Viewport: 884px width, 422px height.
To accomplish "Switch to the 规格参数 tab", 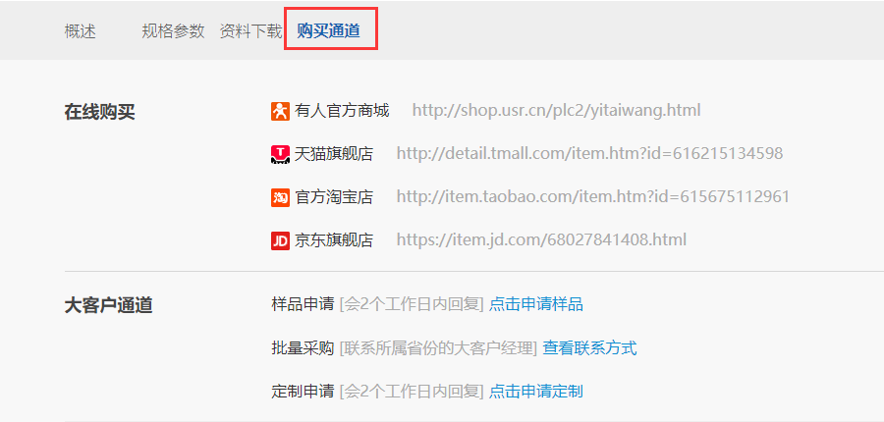I will (173, 31).
